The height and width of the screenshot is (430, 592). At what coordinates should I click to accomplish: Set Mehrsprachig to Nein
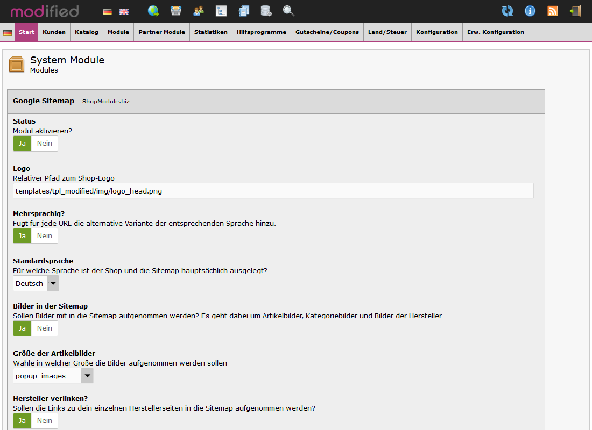coord(45,236)
